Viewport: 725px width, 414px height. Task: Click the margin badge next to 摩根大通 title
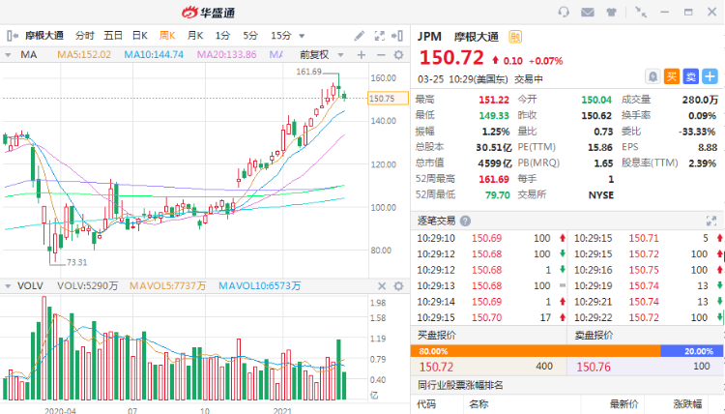(515, 37)
